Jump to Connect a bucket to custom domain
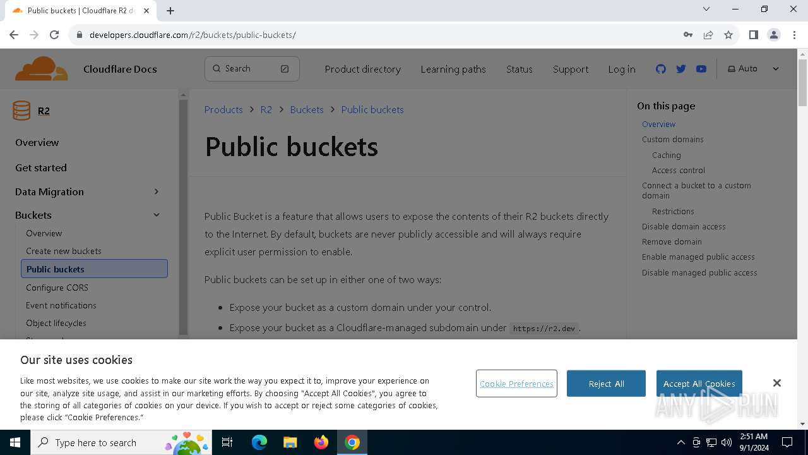The width and height of the screenshot is (808, 455). click(x=696, y=191)
